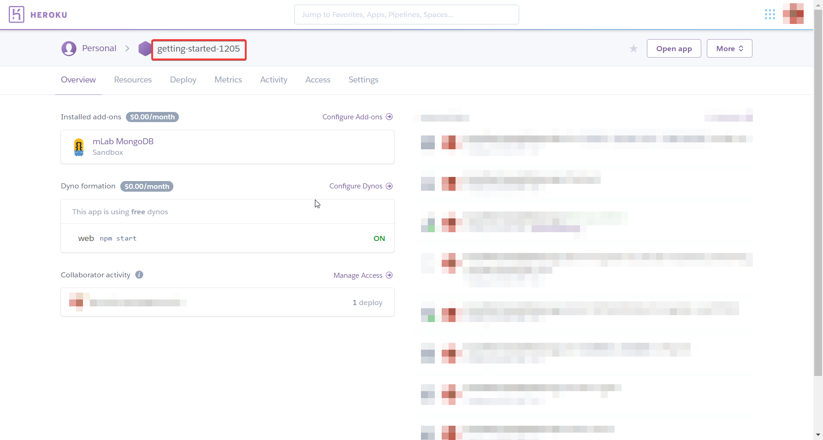Open the Metrics tab
The image size is (823, 440).
coord(228,80)
